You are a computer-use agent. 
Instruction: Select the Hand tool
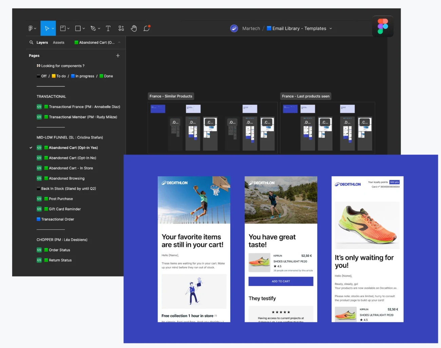[x=134, y=28]
